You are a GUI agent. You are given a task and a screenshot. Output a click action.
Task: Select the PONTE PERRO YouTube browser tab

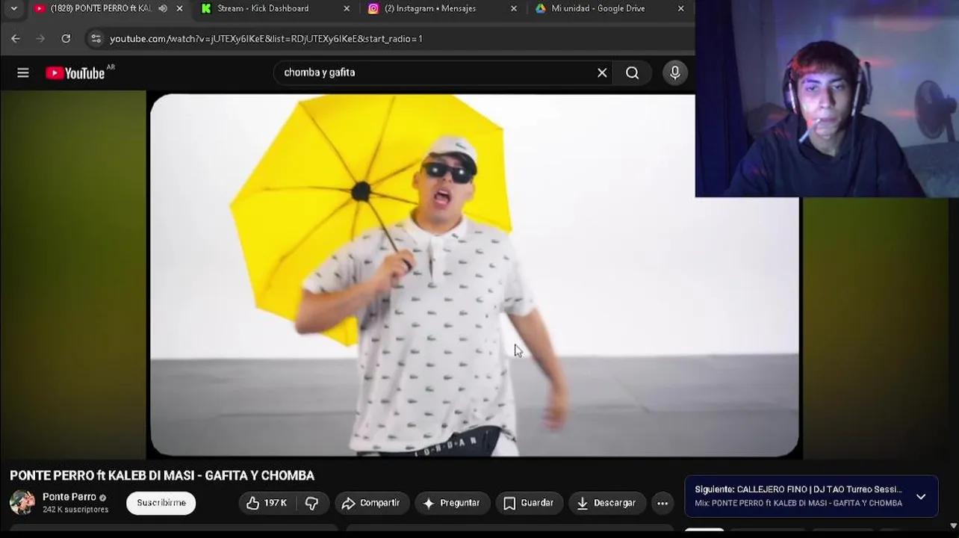coord(100,9)
